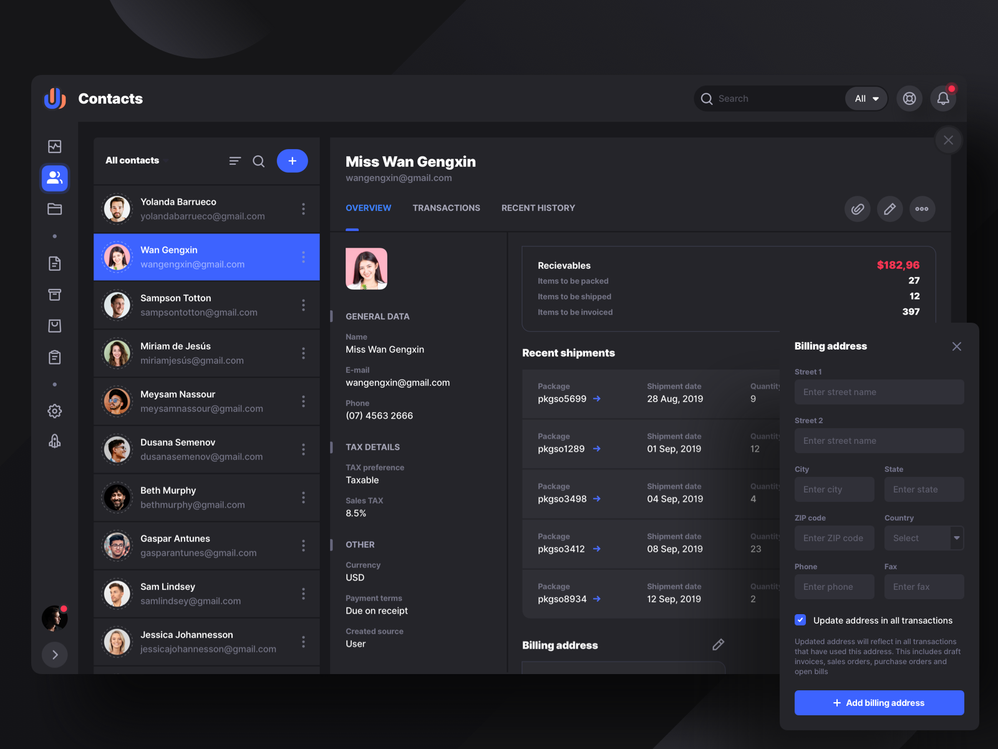This screenshot has height=749, width=998.
Task: Open the more options ellipsis menu
Action: (922, 208)
